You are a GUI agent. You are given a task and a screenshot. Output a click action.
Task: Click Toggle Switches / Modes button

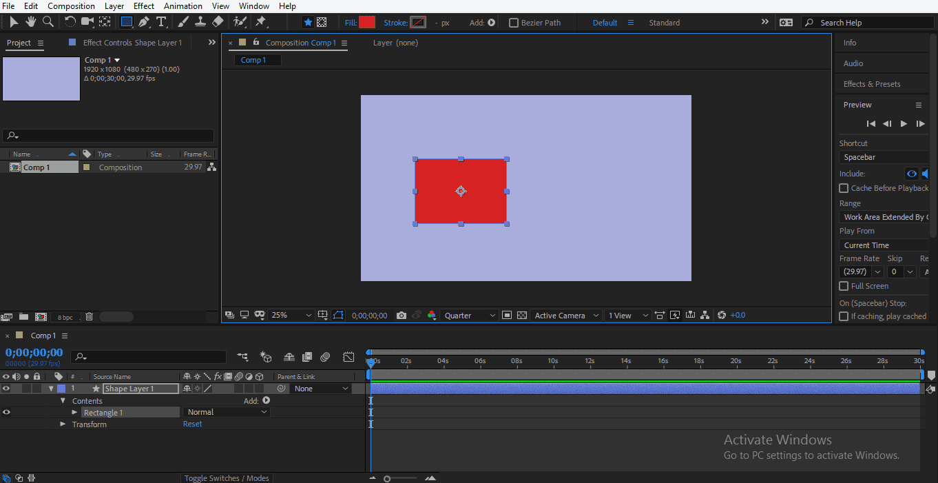(227, 477)
